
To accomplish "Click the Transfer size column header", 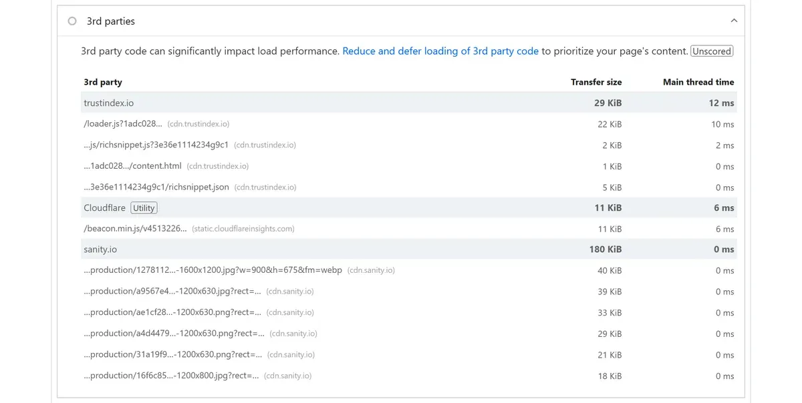I will 596,82.
